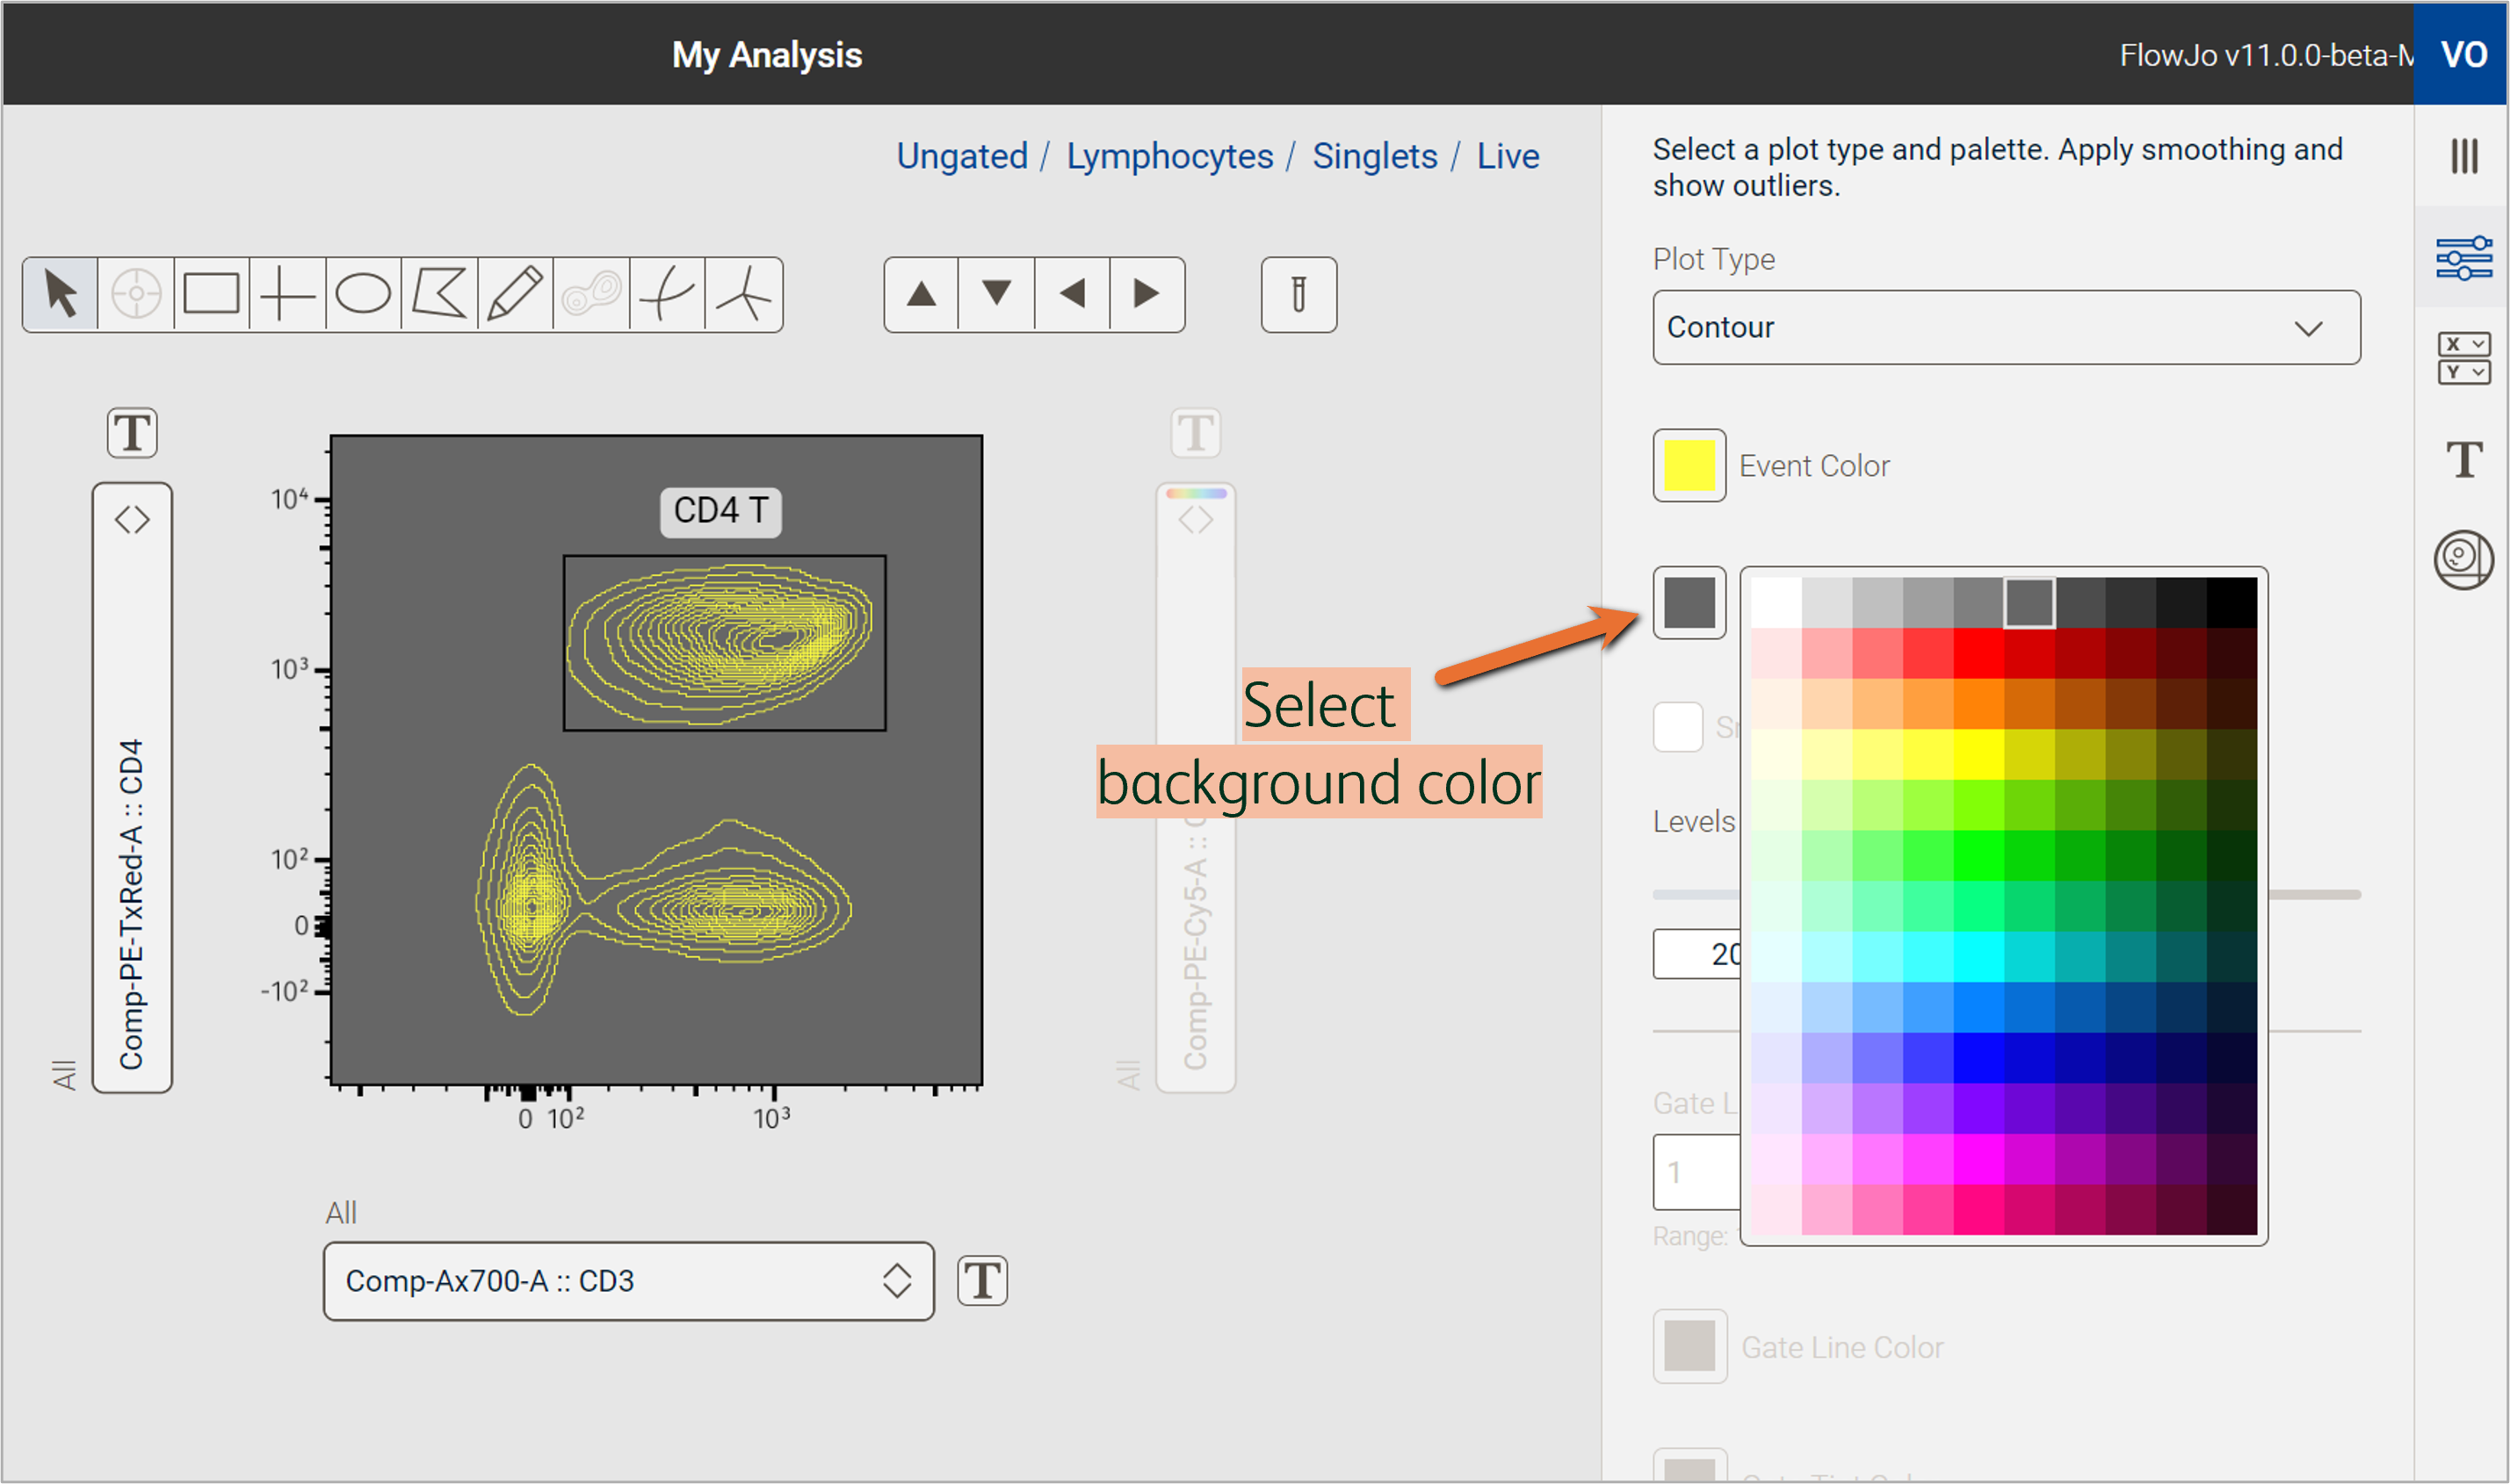Pick orange from the color palette
2510x1484 pixels.
click(x=1978, y=704)
